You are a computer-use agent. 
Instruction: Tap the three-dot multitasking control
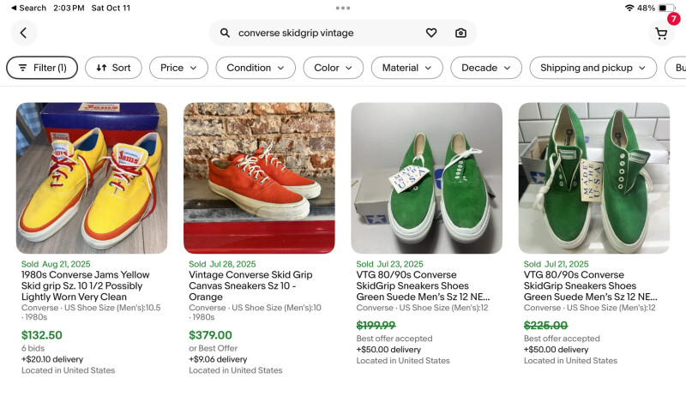pyautogui.click(x=343, y=8)
